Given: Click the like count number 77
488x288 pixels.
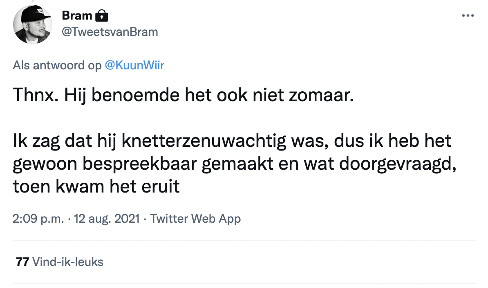Looking at the screenshot, I should (x=22, y=261).
